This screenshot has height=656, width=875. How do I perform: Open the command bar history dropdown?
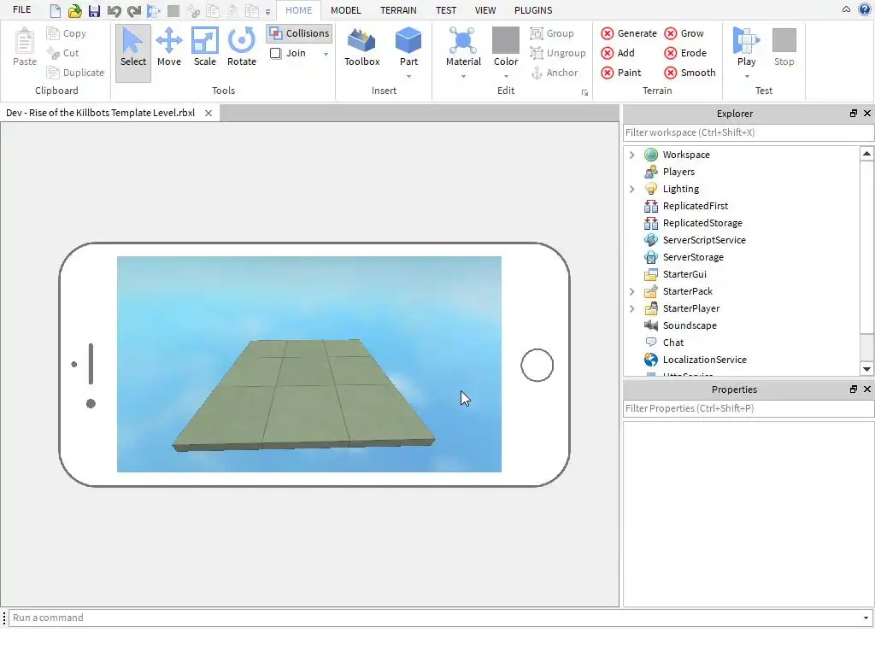[x=866, y=618]
